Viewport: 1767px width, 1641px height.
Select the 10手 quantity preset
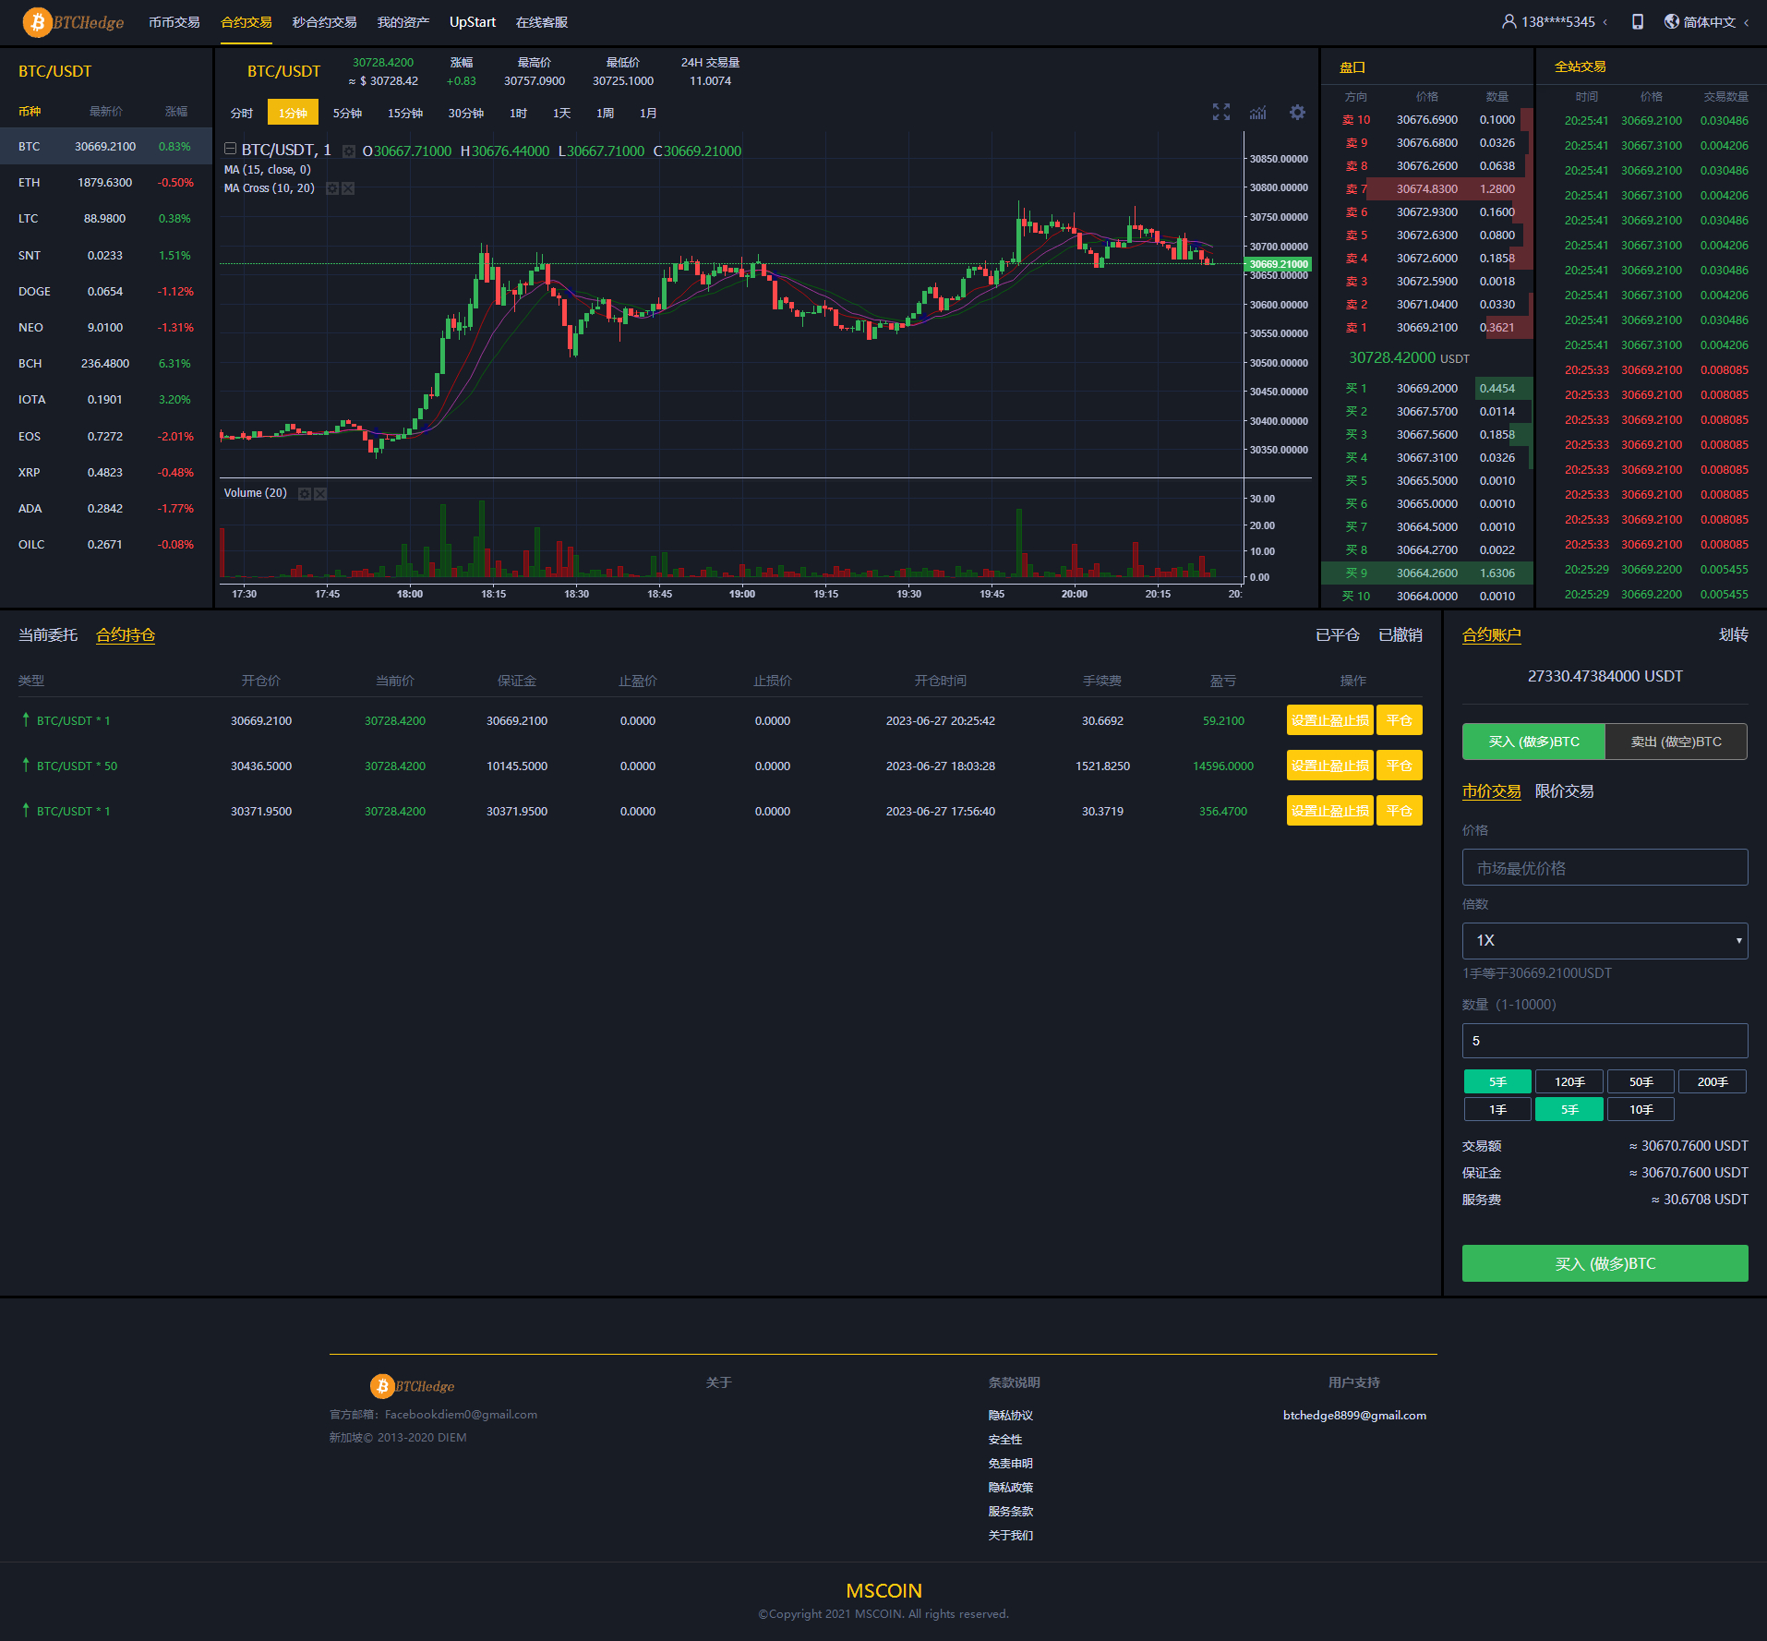pyautogui.click(x=1641, y=1109)
